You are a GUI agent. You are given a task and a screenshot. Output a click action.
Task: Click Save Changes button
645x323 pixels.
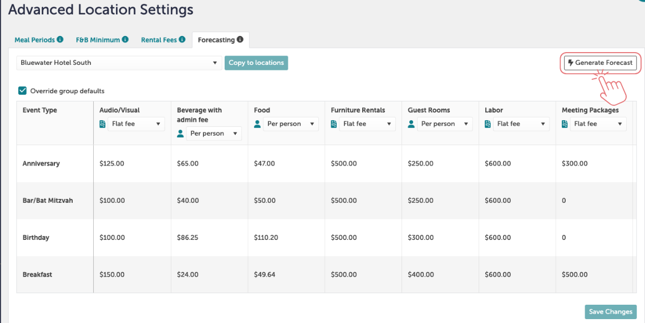click(611, 311)
